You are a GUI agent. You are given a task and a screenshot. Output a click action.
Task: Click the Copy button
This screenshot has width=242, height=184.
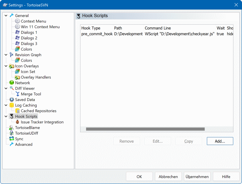point(189,141)
